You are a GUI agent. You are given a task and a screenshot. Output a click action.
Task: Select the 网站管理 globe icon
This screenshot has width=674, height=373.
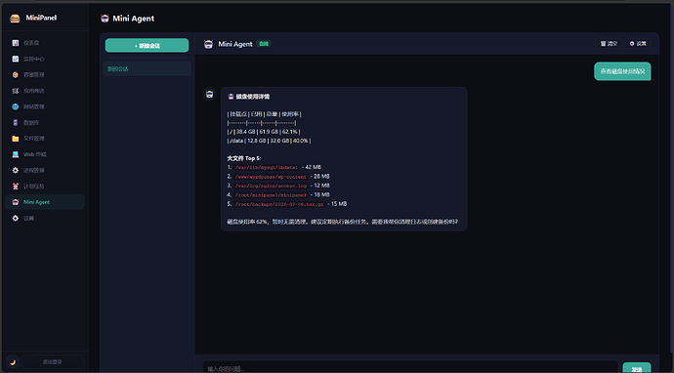tap(16, 106)
